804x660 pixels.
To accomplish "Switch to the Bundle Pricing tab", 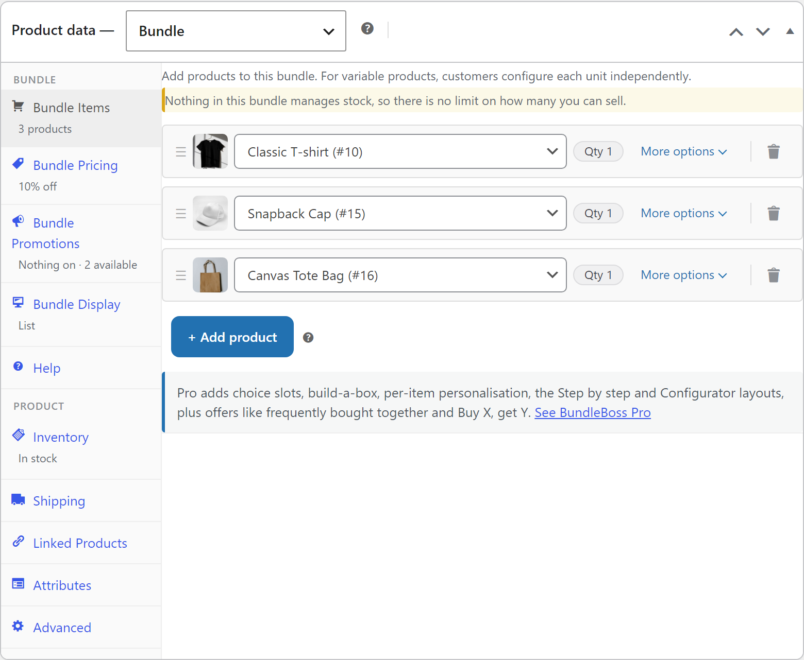I will coord(81,176).
